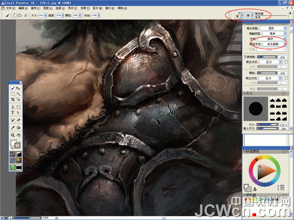
Task: Select the Layer Adjuster tool
Action: 18,88
